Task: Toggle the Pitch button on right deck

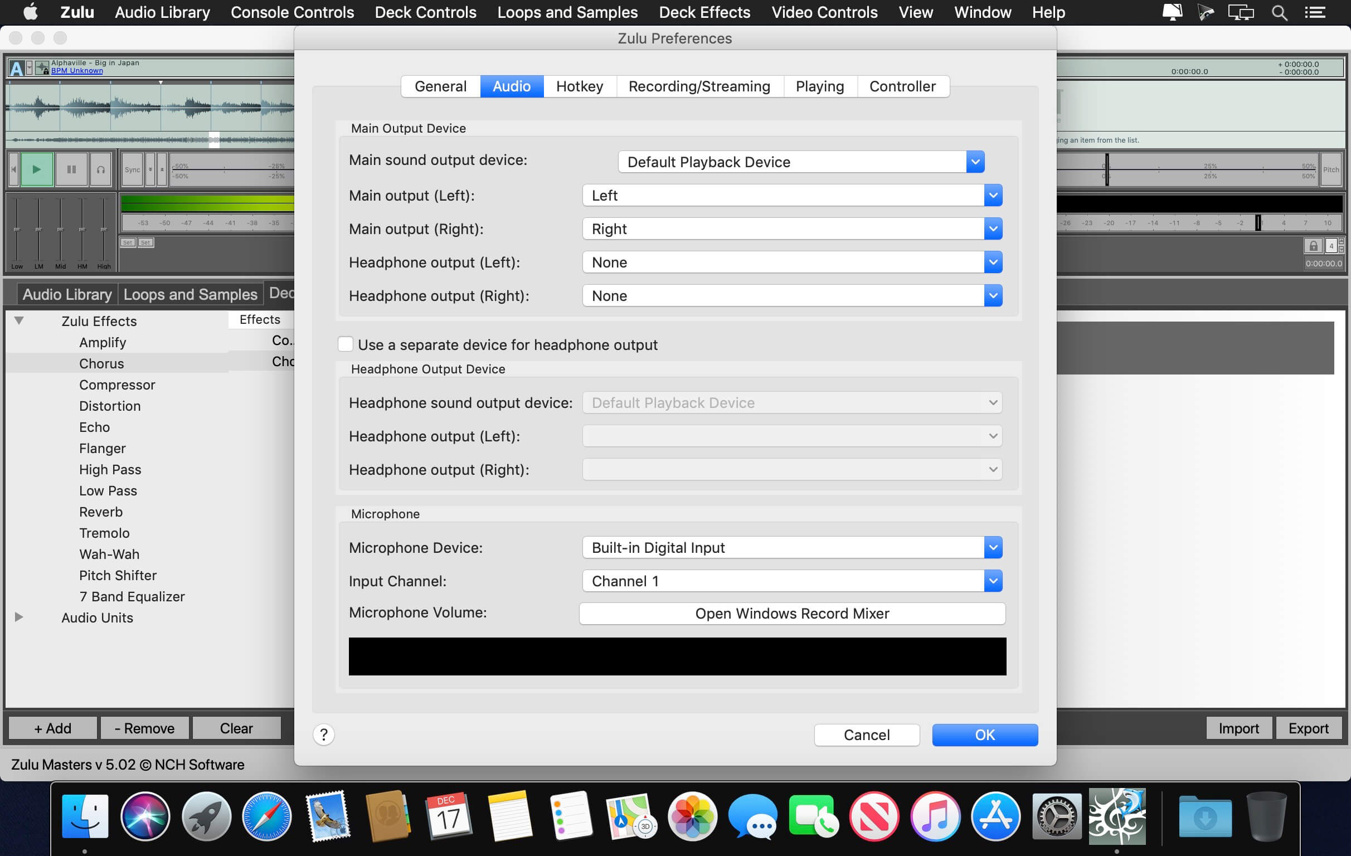Action: coord(1331,169)
